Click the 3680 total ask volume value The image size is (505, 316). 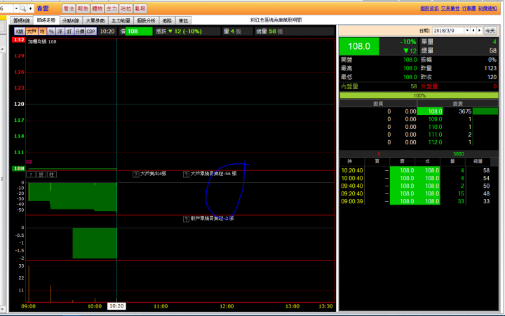(458, 154)
